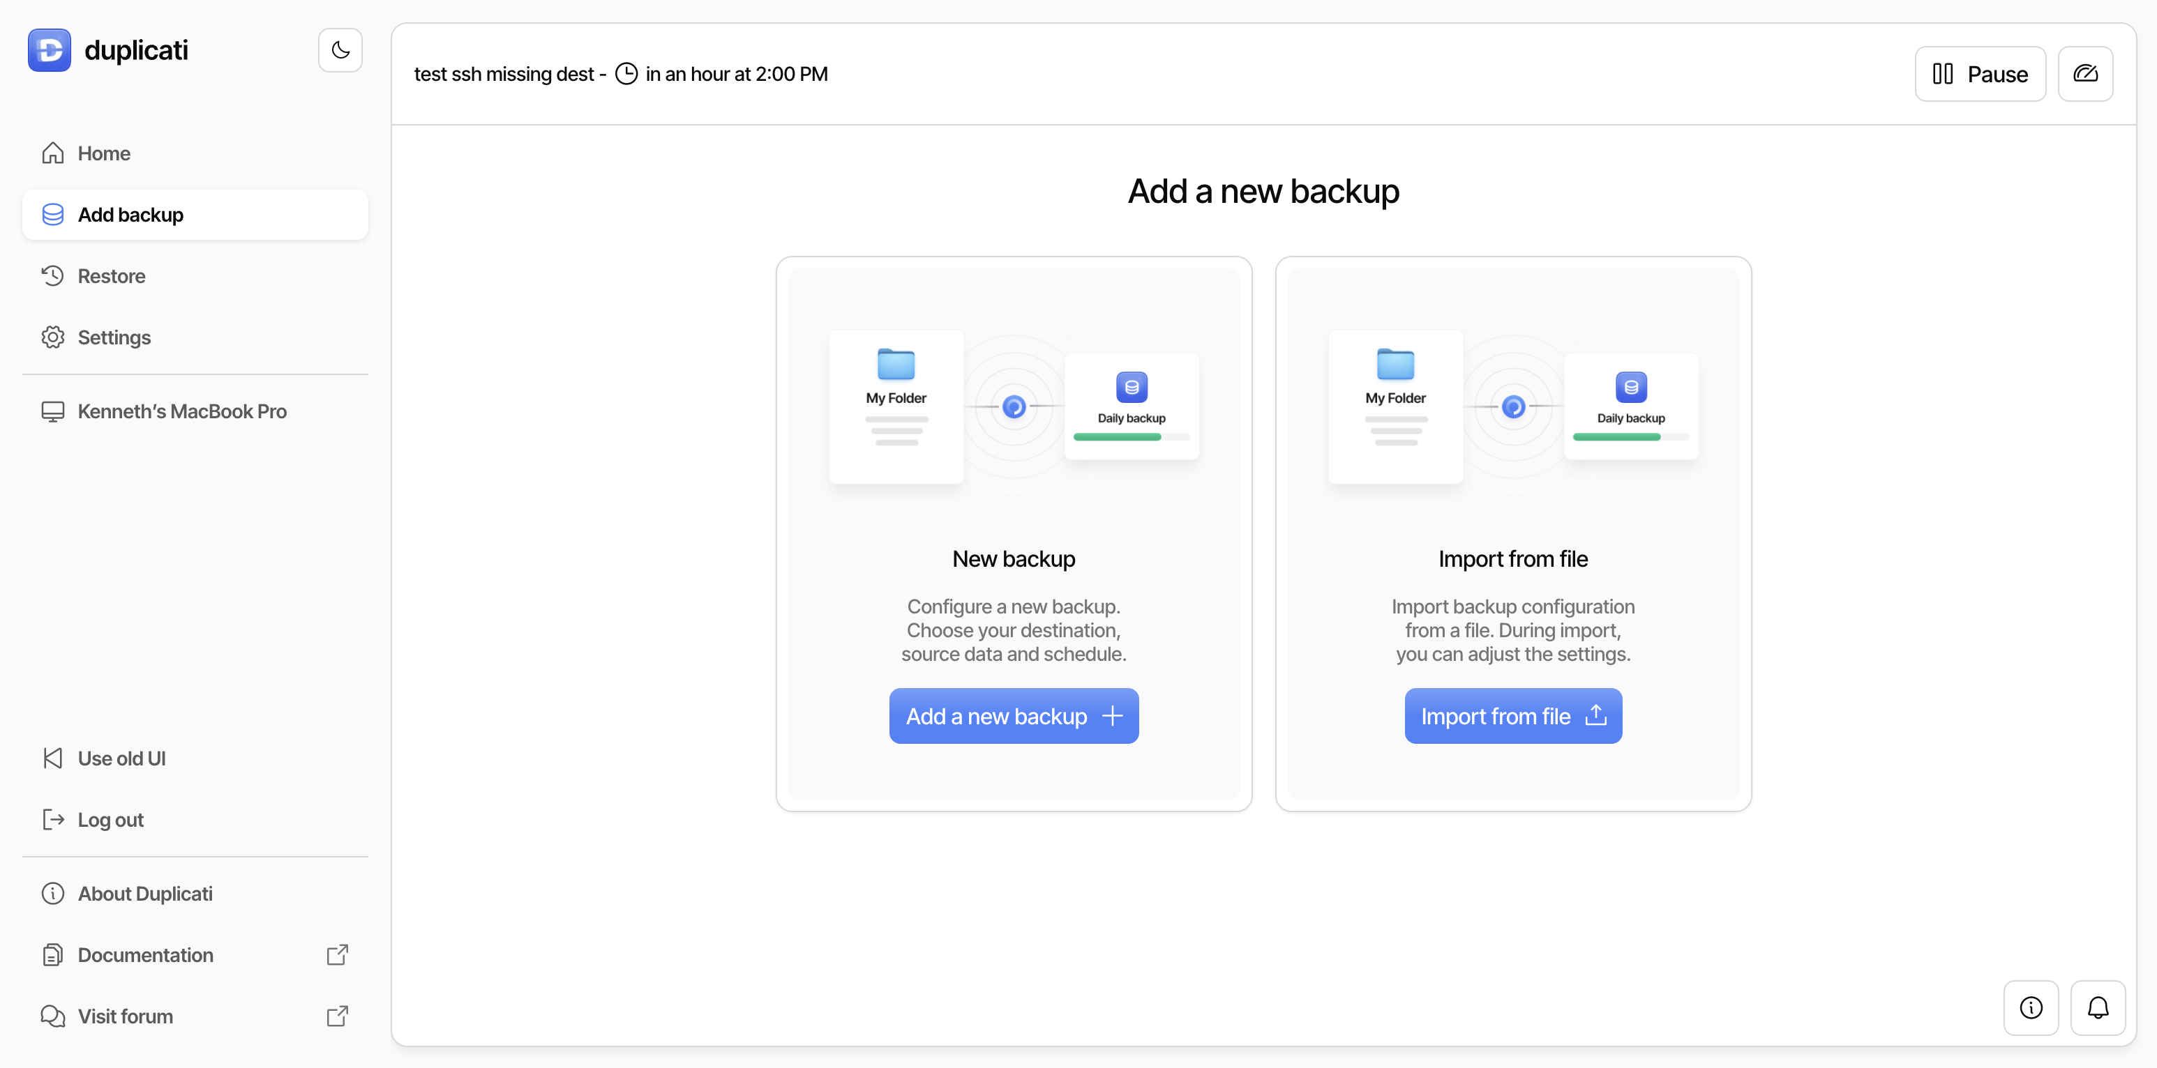2157x1068 pixels.
Task: Open Documentation external link icon
Action: click(337, 955)
